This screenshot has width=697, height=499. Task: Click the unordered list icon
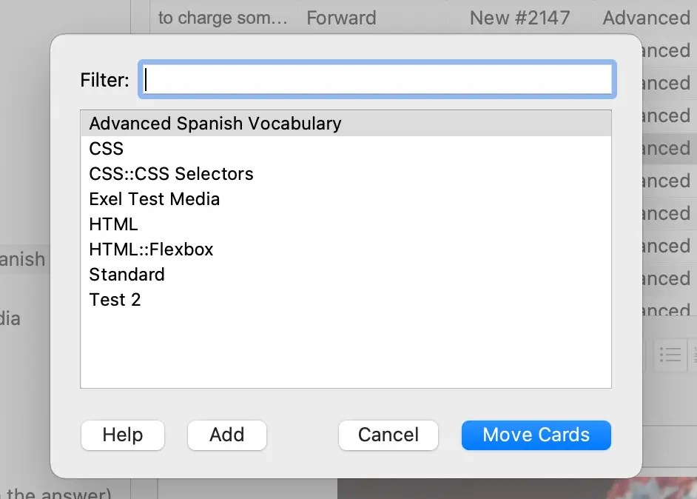point(670,355)
